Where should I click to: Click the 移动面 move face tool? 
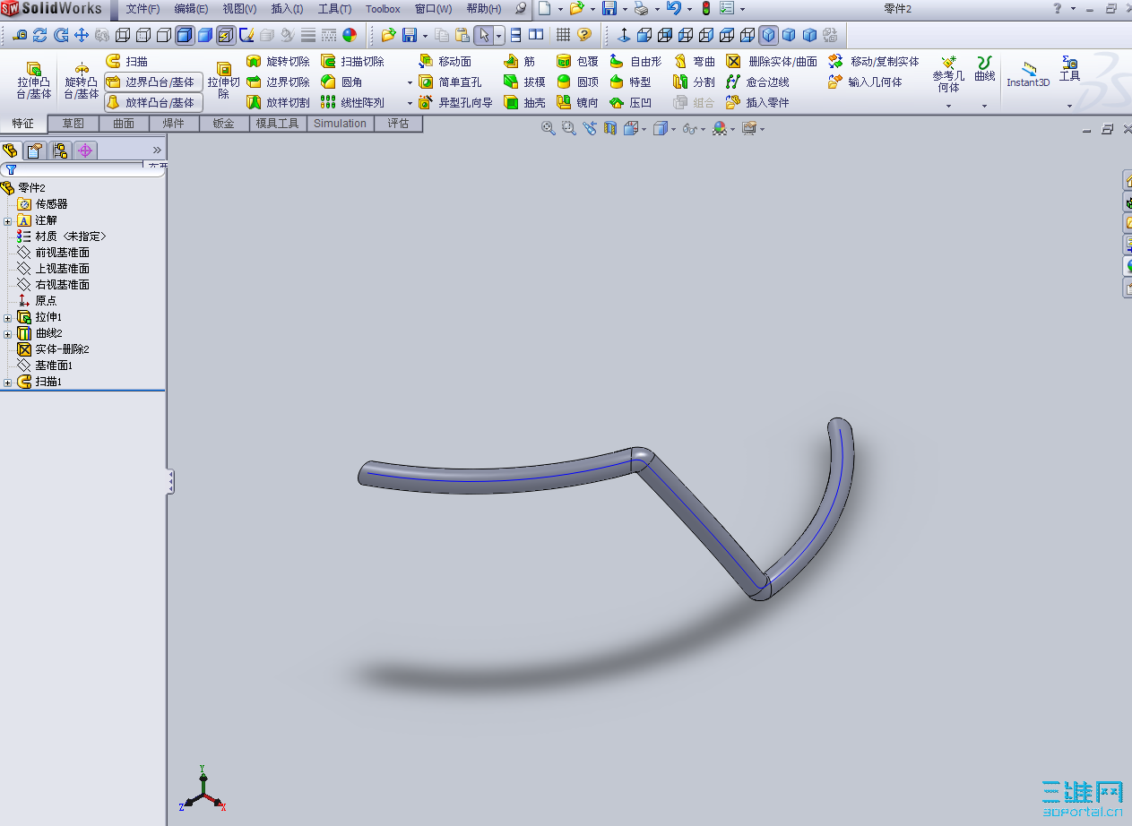445,61
